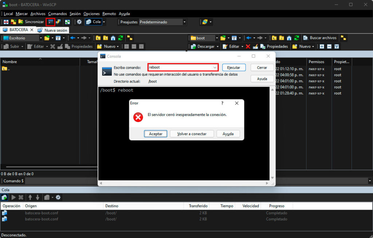Go to local home directory
Screen dimensions: 373x238
tap(113, 38)
